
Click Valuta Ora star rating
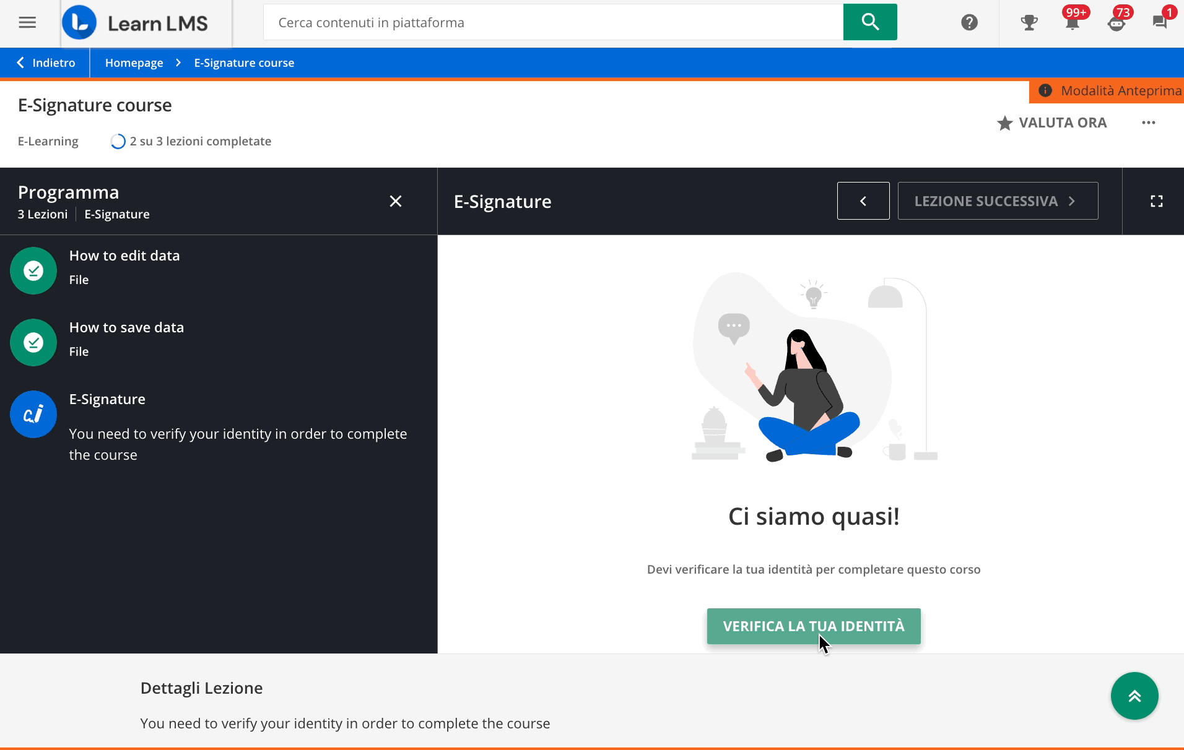[1052, 123]
